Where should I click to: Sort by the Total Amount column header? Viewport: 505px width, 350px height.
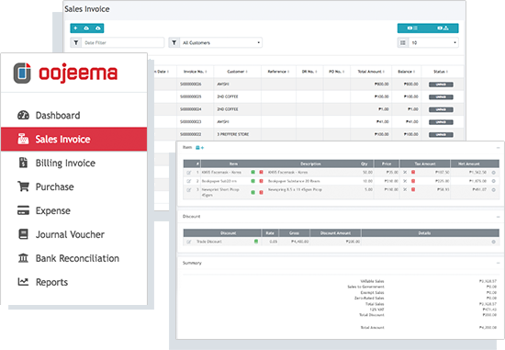[371, 72]
